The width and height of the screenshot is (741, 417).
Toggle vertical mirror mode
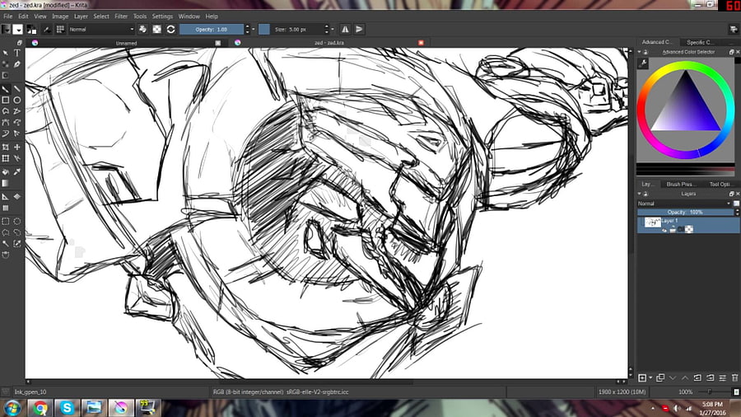(359, 30)
